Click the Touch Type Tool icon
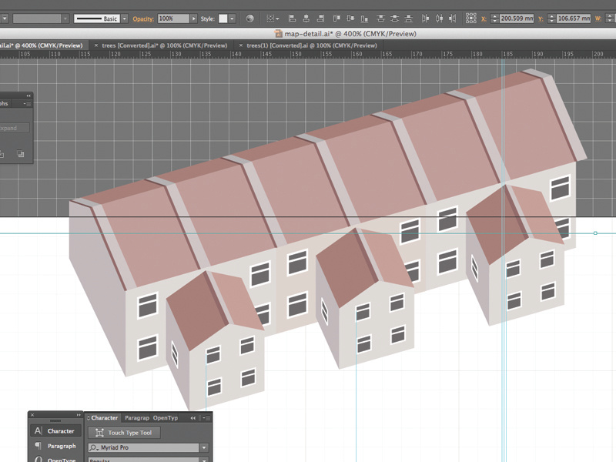The height and width of the screenshot is (462, 616). (100, 433)
